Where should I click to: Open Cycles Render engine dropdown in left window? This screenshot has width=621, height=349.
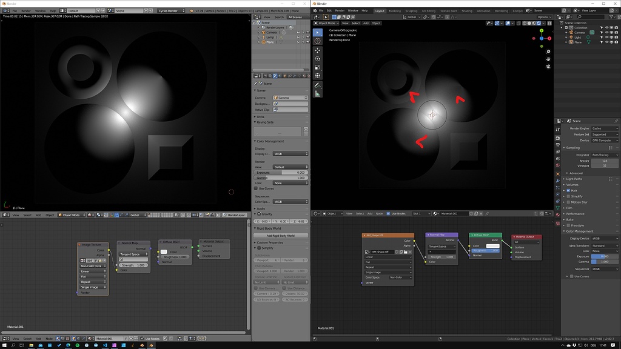(x=171, y=11)
